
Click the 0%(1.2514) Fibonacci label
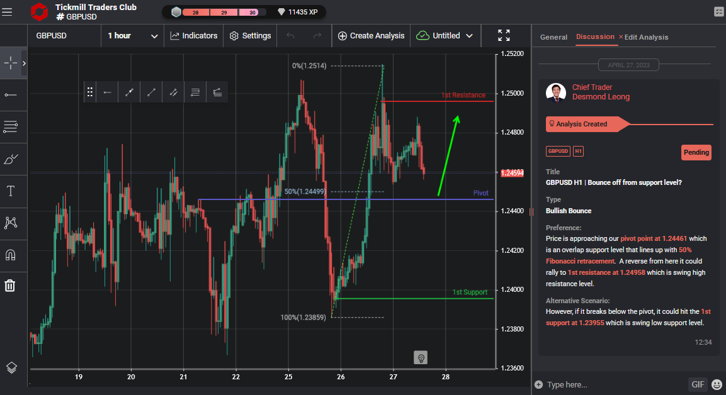[309, 65]
